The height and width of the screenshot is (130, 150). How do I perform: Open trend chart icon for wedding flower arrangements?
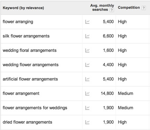point(87,65)
